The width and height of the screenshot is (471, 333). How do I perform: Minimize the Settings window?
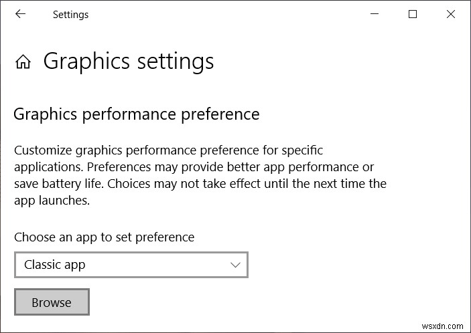click(376, 14)
